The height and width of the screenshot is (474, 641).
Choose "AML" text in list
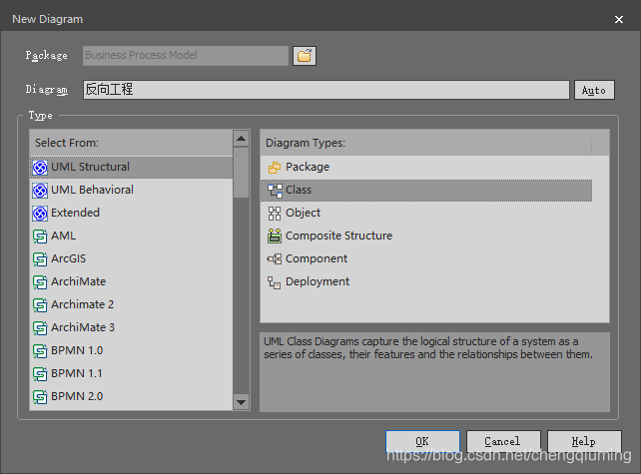63,236
